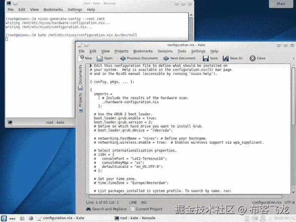Open the File menu in Kate
296x222 pixels.
(82, 51)
